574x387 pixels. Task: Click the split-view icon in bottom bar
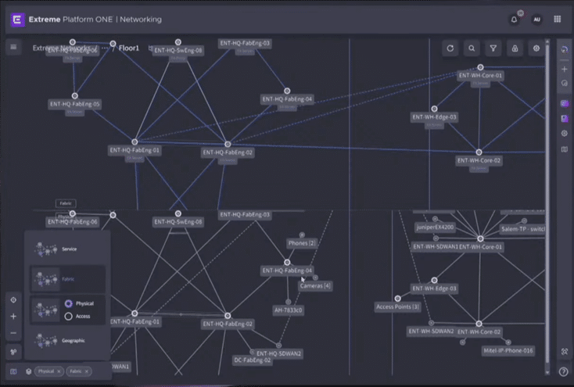(13, 371)
